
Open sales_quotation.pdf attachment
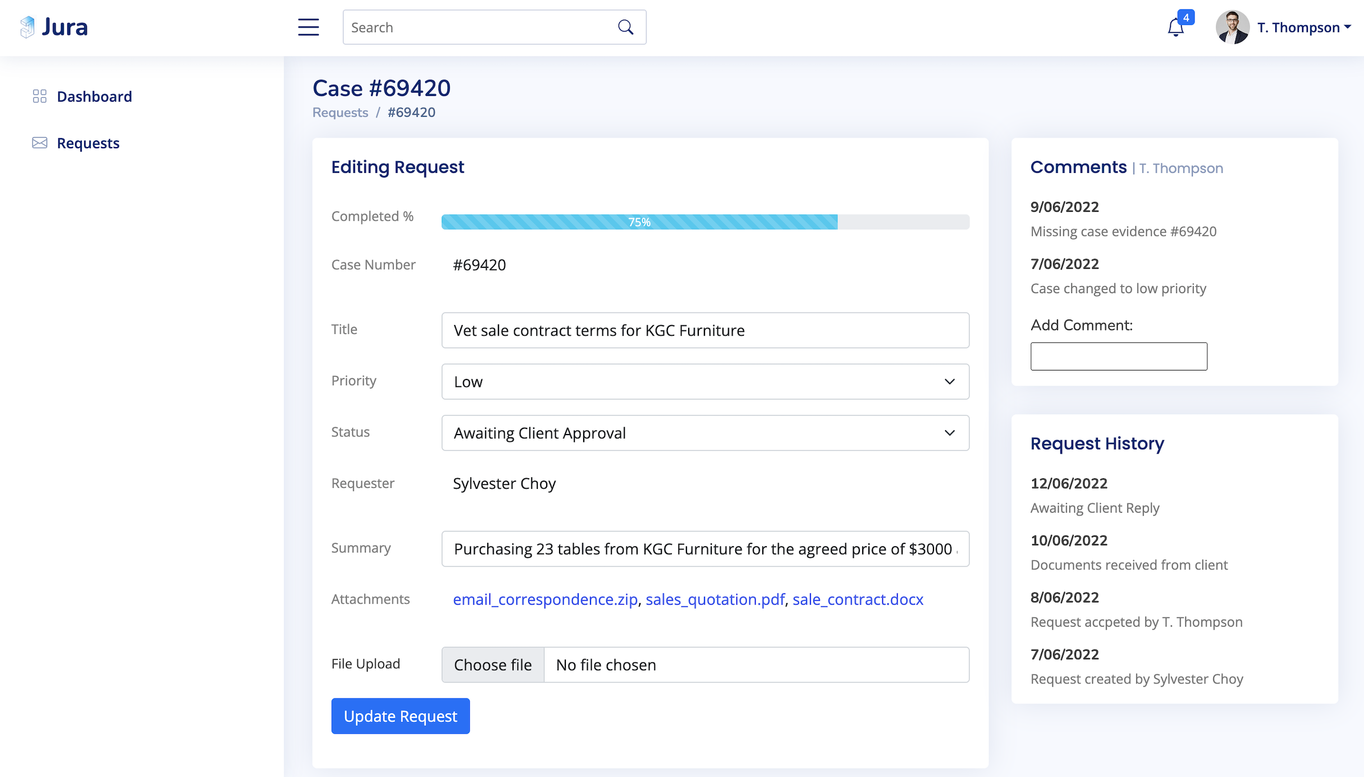pos(715,600)
